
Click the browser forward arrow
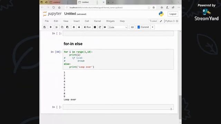pos(48,8)
